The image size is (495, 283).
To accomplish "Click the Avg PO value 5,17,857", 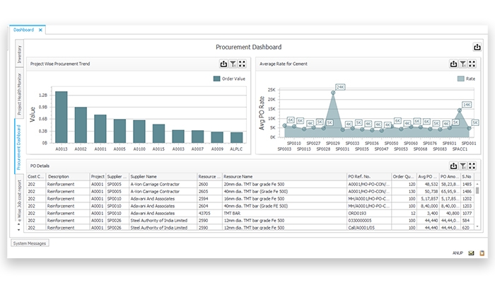I will pos(429,199).
